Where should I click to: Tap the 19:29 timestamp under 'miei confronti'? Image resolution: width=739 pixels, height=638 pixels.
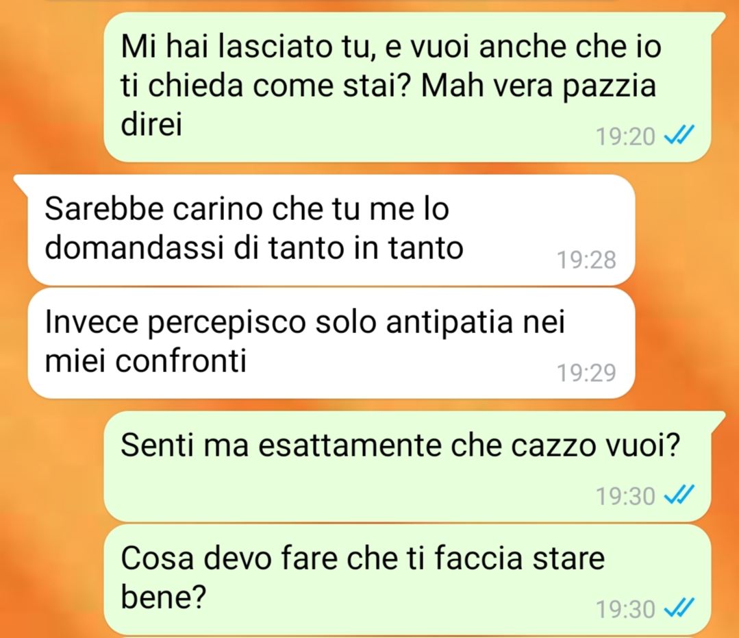point(587,373)
